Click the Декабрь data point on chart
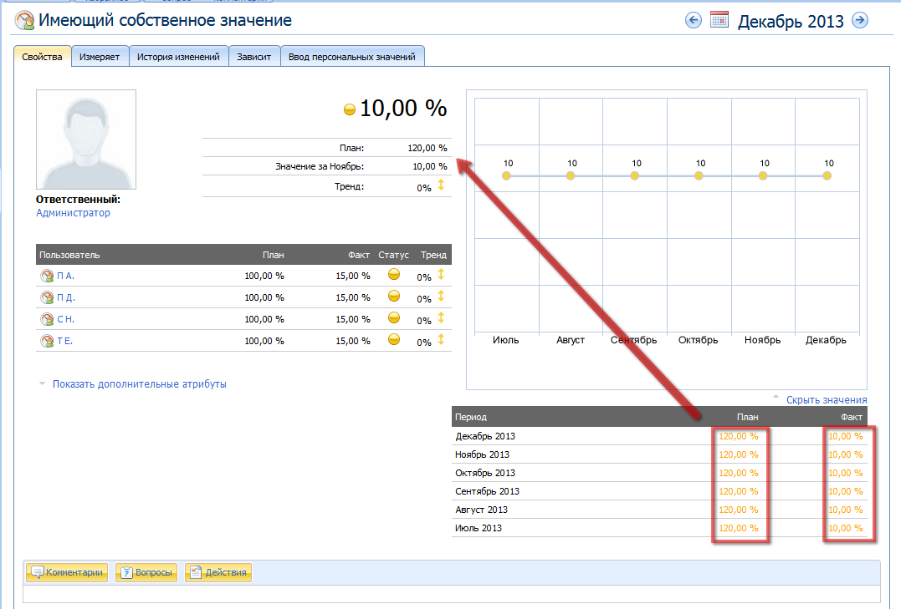 coord(827,176)
